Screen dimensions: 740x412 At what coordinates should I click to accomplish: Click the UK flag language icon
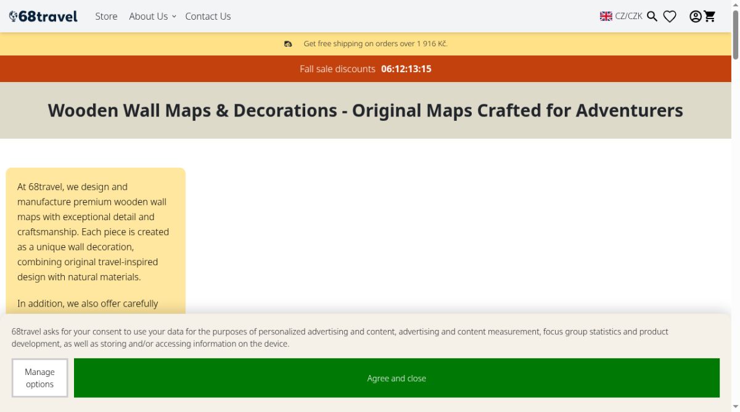606,16
